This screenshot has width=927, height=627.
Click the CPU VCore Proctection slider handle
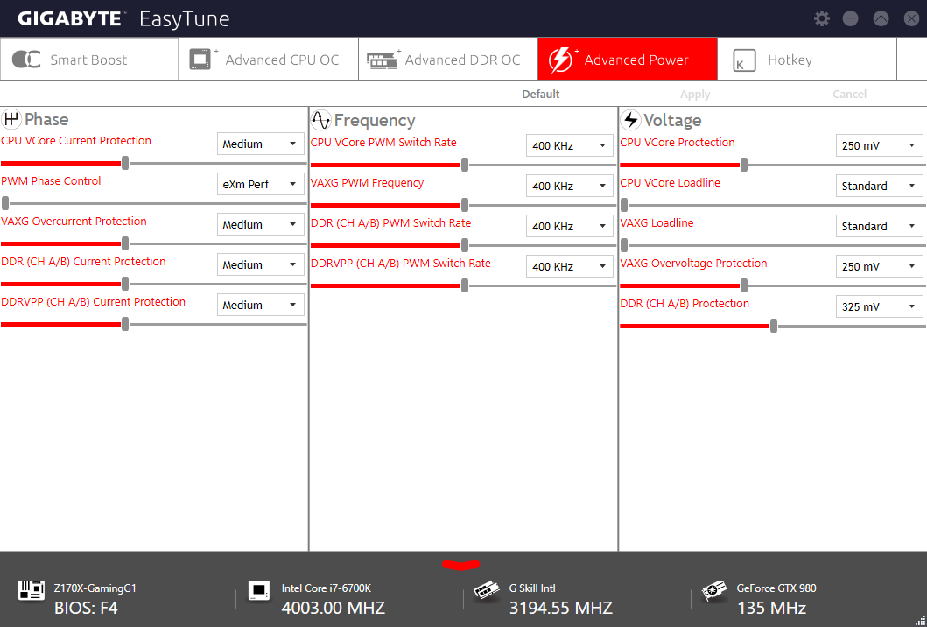[744, 165]
